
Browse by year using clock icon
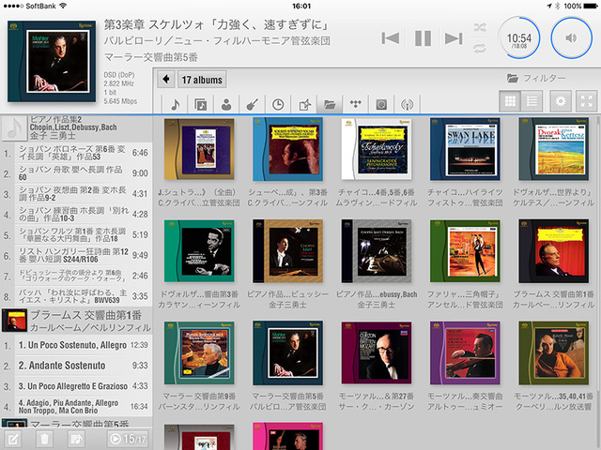(278, 104)
